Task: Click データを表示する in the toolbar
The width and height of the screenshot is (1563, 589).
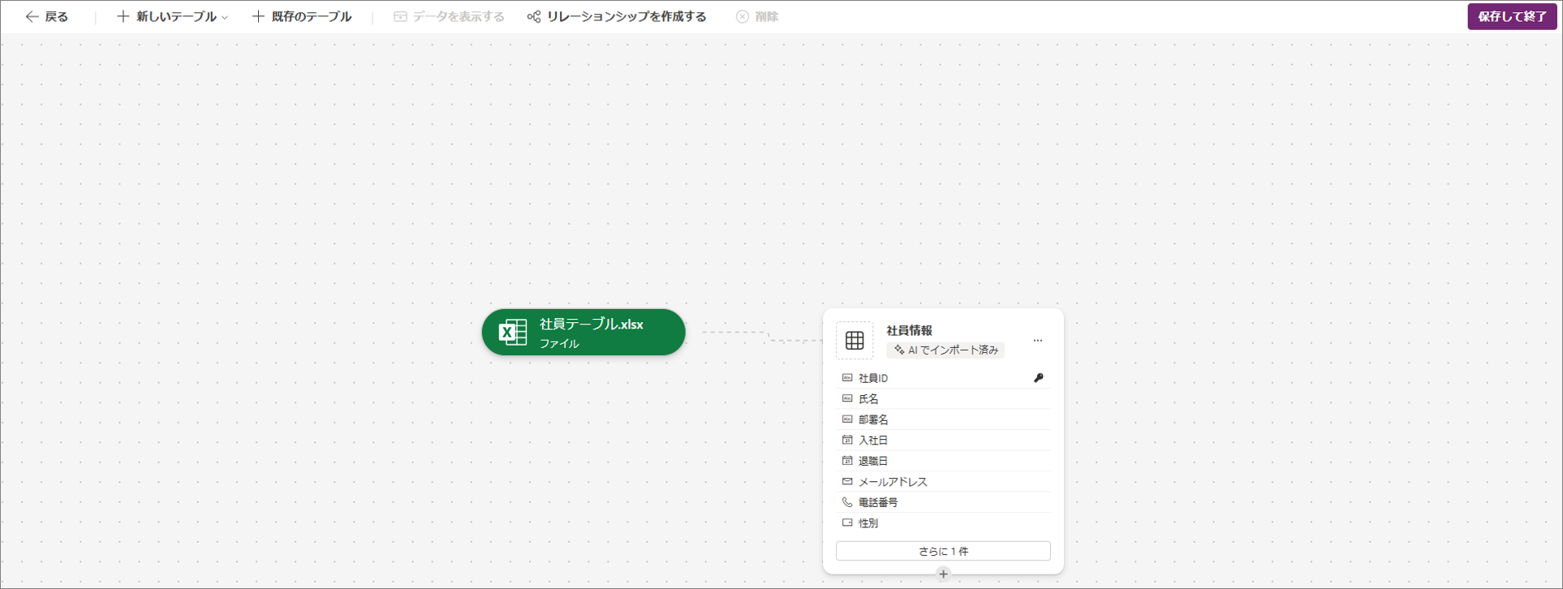Action: 449,17
